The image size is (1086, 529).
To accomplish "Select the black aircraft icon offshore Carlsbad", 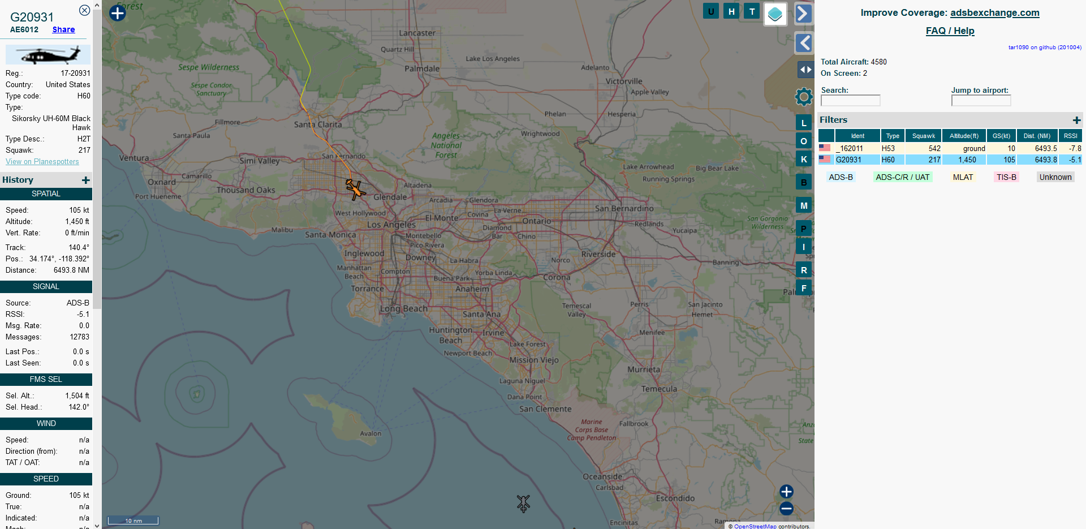I will tap(523, 503).
